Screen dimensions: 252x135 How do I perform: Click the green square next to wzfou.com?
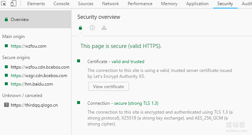tap(6, 46)
